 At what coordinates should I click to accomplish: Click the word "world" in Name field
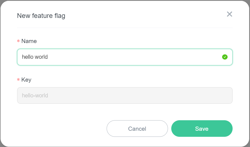[41, 57]
